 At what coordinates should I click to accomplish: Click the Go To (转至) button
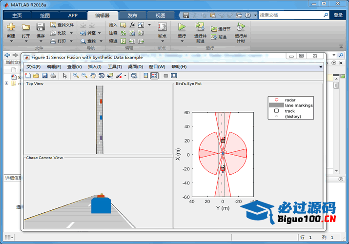(x=88, y=33)
